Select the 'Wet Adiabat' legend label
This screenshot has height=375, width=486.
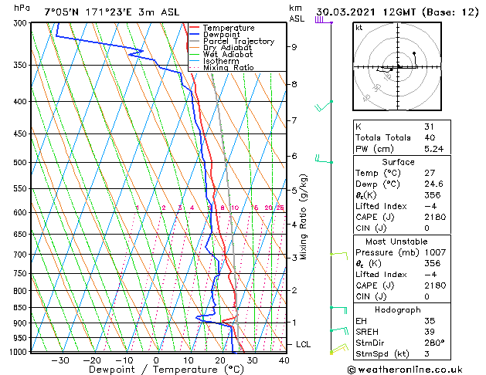(x=228, y=55)
